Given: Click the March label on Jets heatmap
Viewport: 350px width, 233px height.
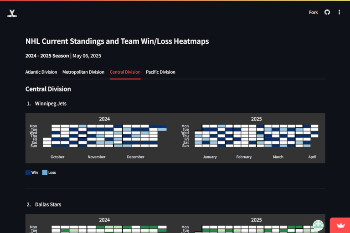Looking at the screenshot, I should point(278,157).
